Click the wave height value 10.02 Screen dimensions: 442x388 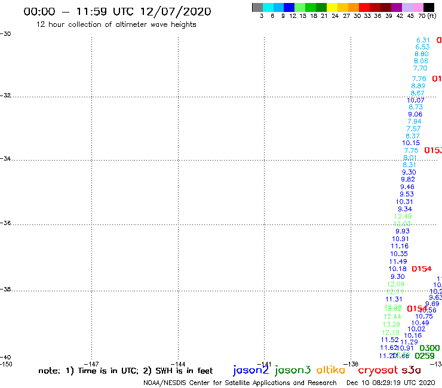[416, 329]
